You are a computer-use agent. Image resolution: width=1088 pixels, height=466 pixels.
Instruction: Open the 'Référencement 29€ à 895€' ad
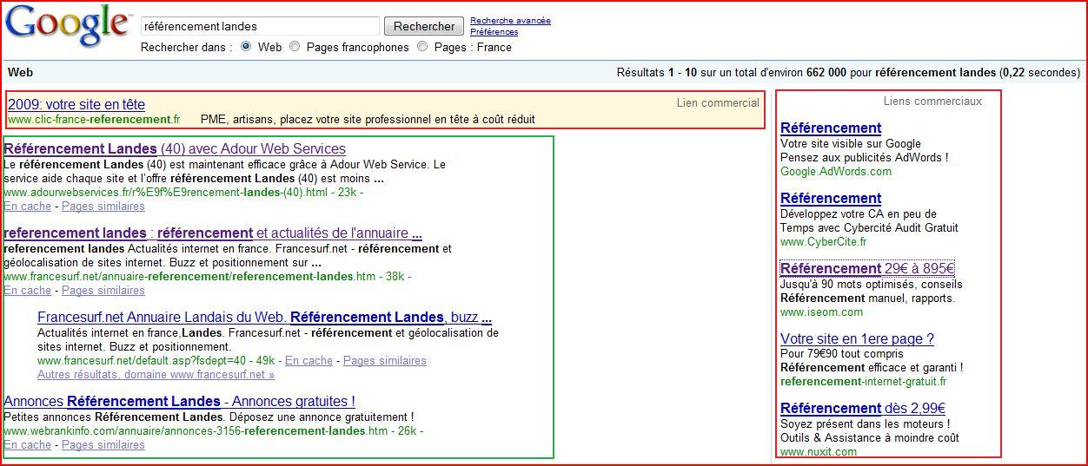[866, 268]
